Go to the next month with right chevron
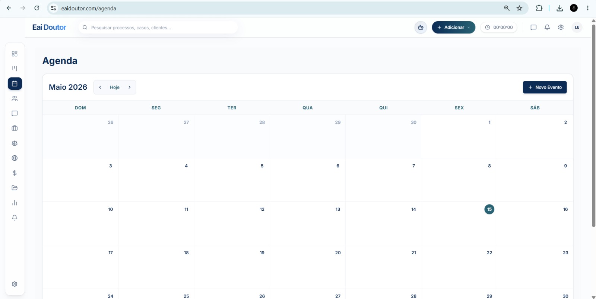596x299 pixels. pos(130,88)
